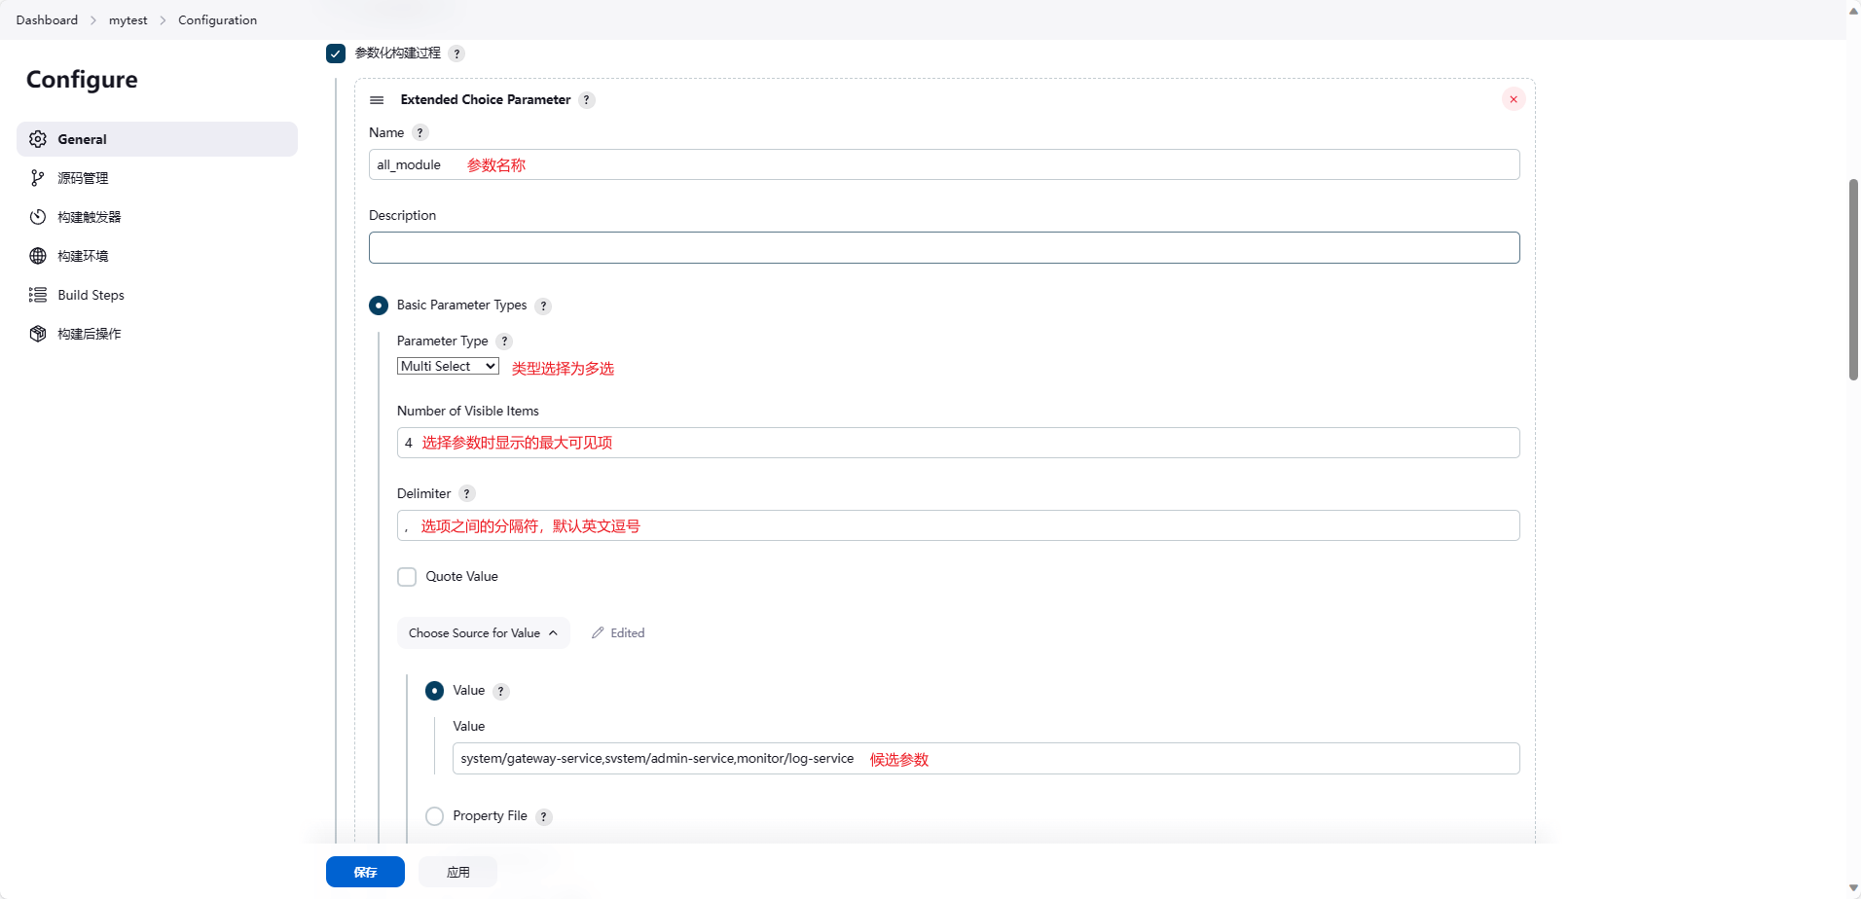The width and height of the screenshot is (1861, 899).
Task: Click into the Description text field
Action: [x=943, y=248]
